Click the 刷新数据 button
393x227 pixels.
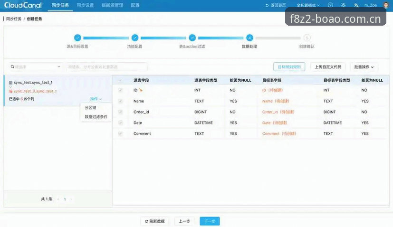(154, 221)
